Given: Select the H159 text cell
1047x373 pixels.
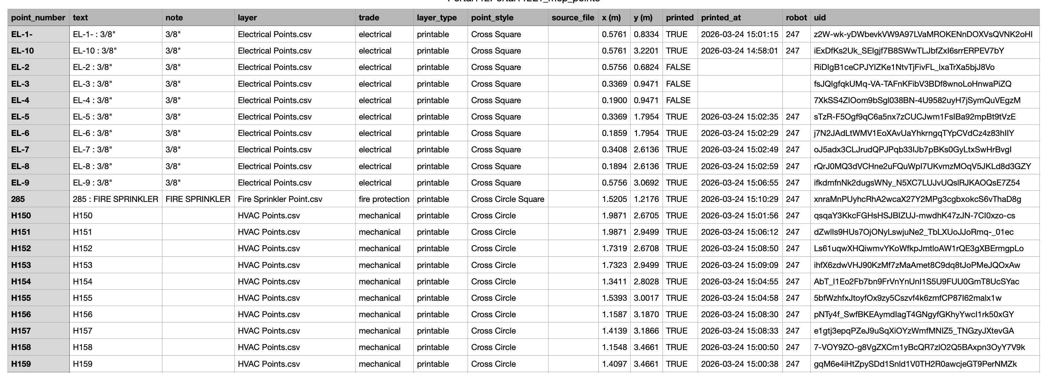Looking at the screenshot, I should pyautogui.click(x=115, y=364).
